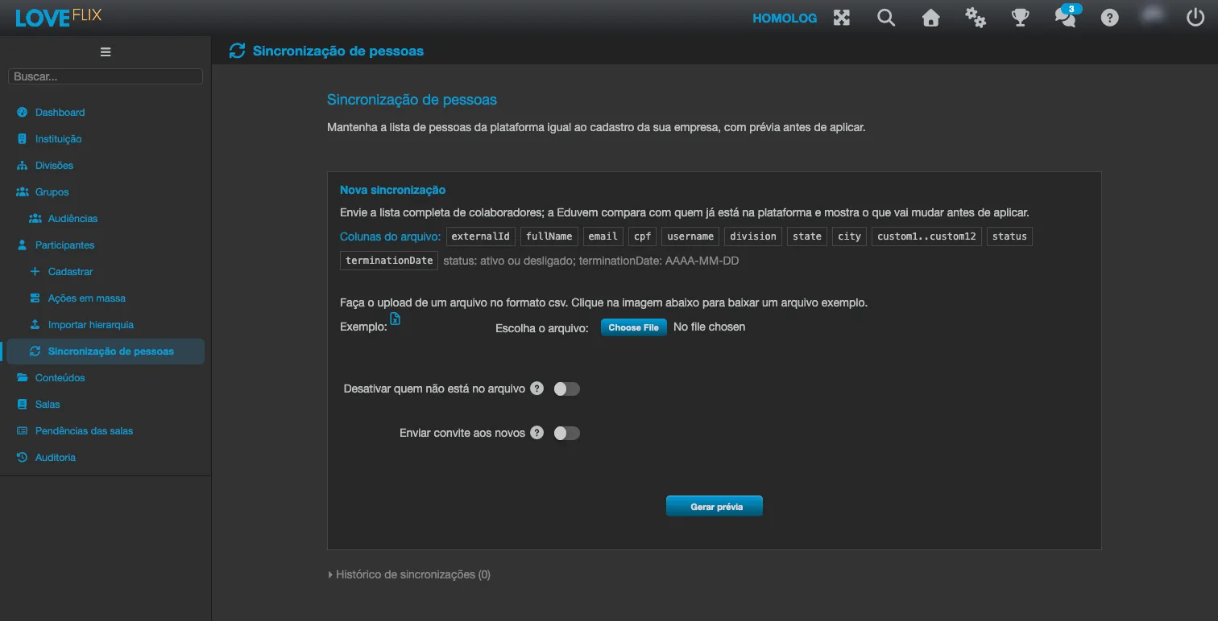
Task: Collapse sidebar with hamburger menu icon
Action: pyautogui.click(x=106, y=51)
